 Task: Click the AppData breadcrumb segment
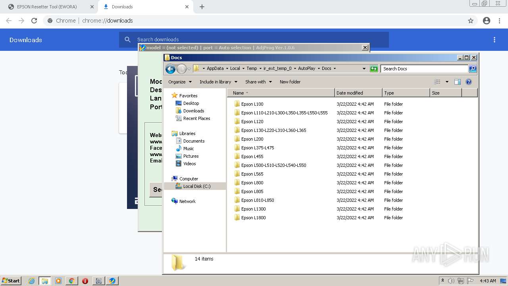click(215, 68)
